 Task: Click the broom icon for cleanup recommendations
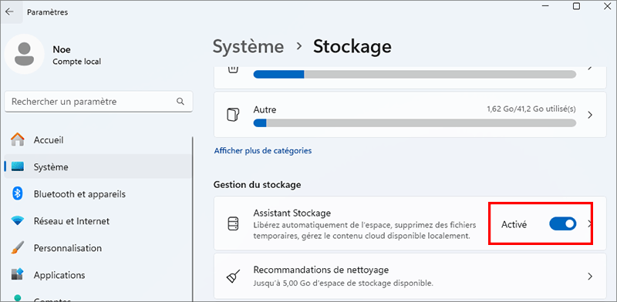click(233, 277)
